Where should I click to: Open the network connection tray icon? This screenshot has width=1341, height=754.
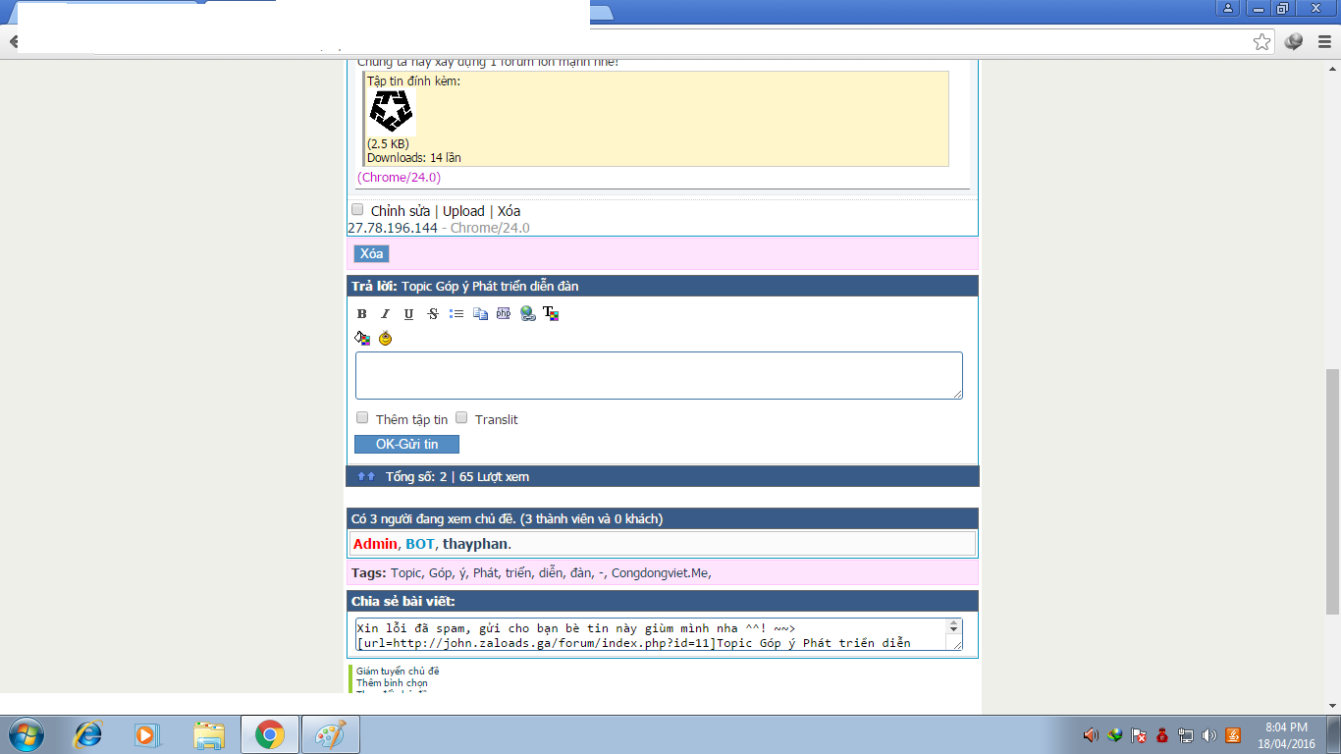pyautogui.click(x=1186, y=734)
